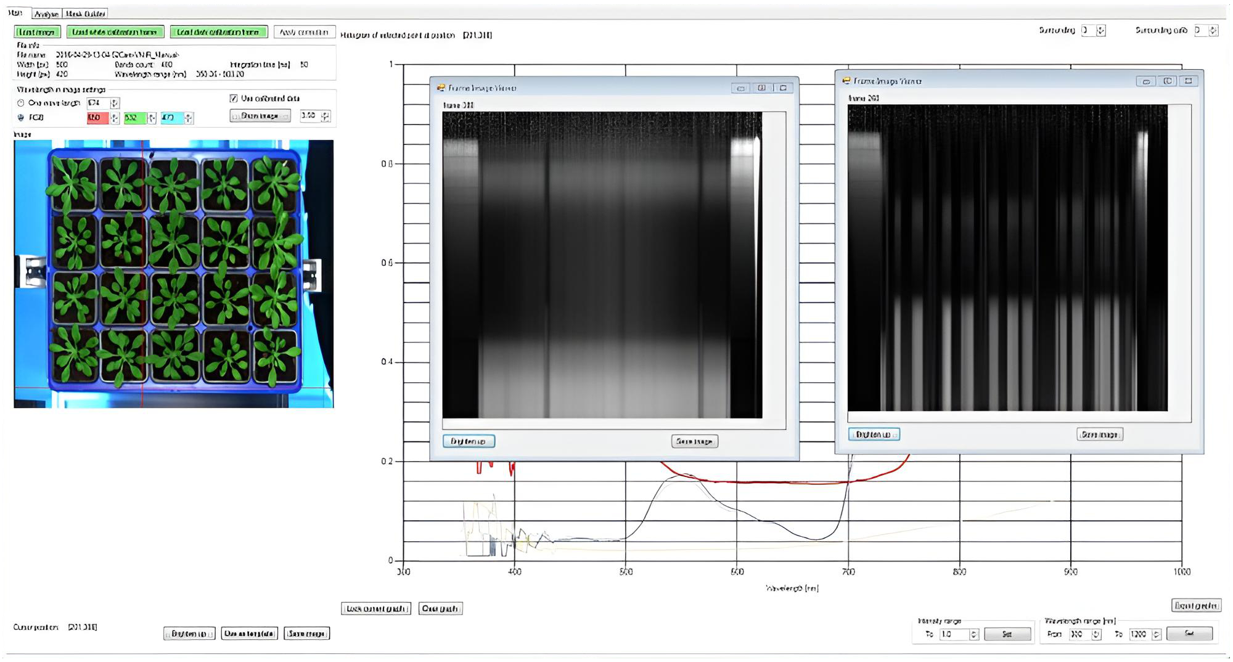1233x662 pixels.
Task: Step the green channel wavelength spinner
Action: click(x=152, y=118)
